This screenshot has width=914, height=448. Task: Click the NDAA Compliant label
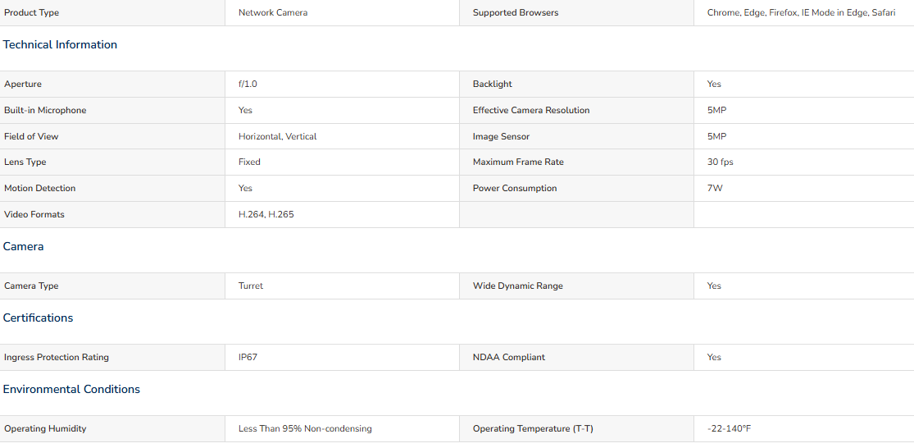[x=509, y=357]
